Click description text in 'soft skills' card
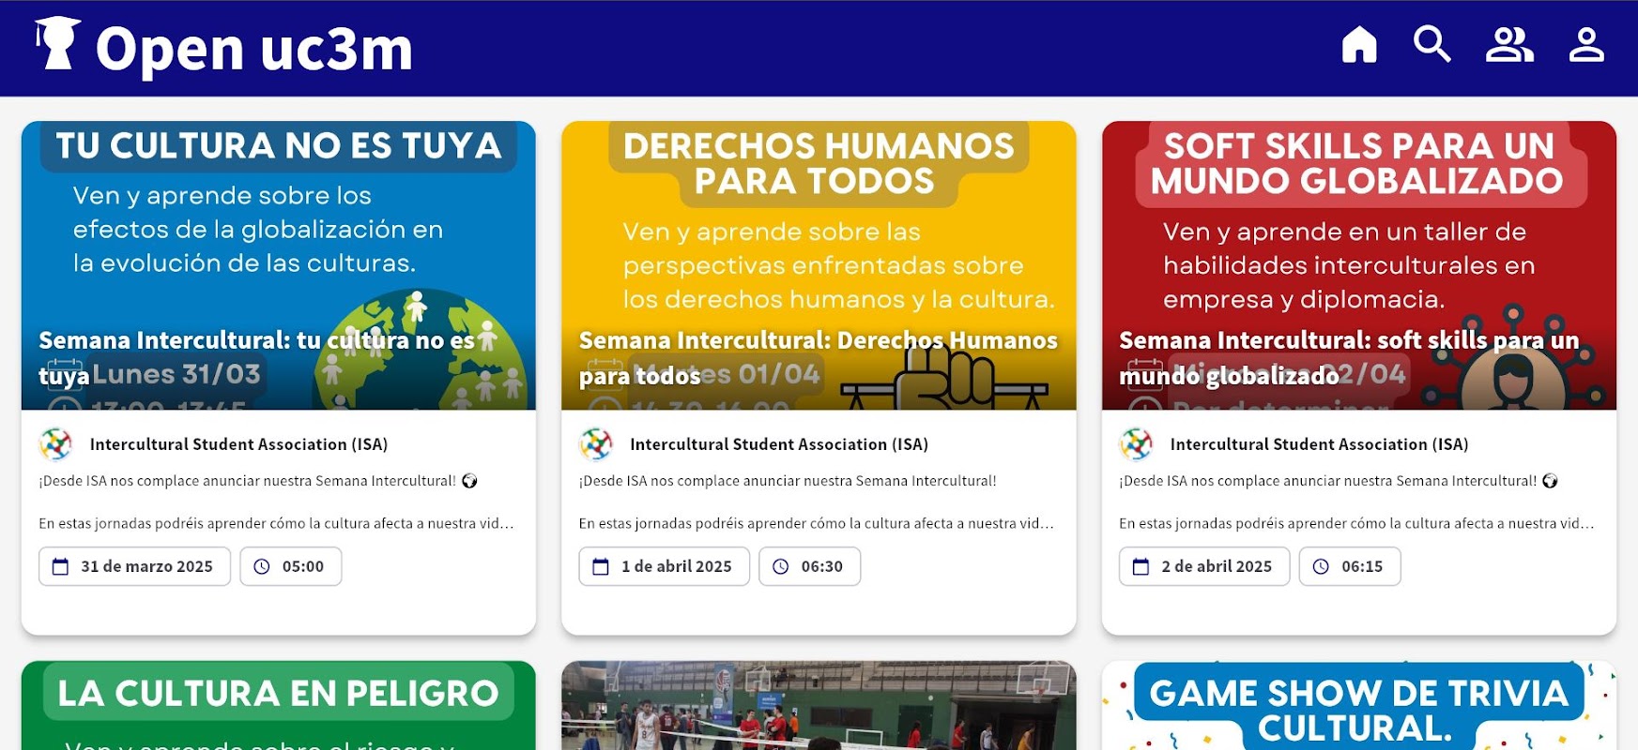Image resolution: width=1638 pixels, height=750 pixels. [1357, 502]
